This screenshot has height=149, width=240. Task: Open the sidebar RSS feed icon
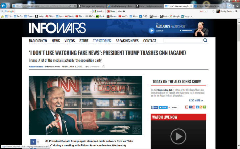tap(201, 107)
